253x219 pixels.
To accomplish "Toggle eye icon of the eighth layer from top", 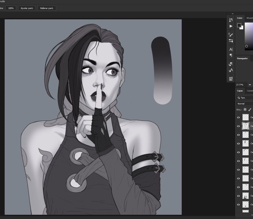I will click(x=238, y=178).
